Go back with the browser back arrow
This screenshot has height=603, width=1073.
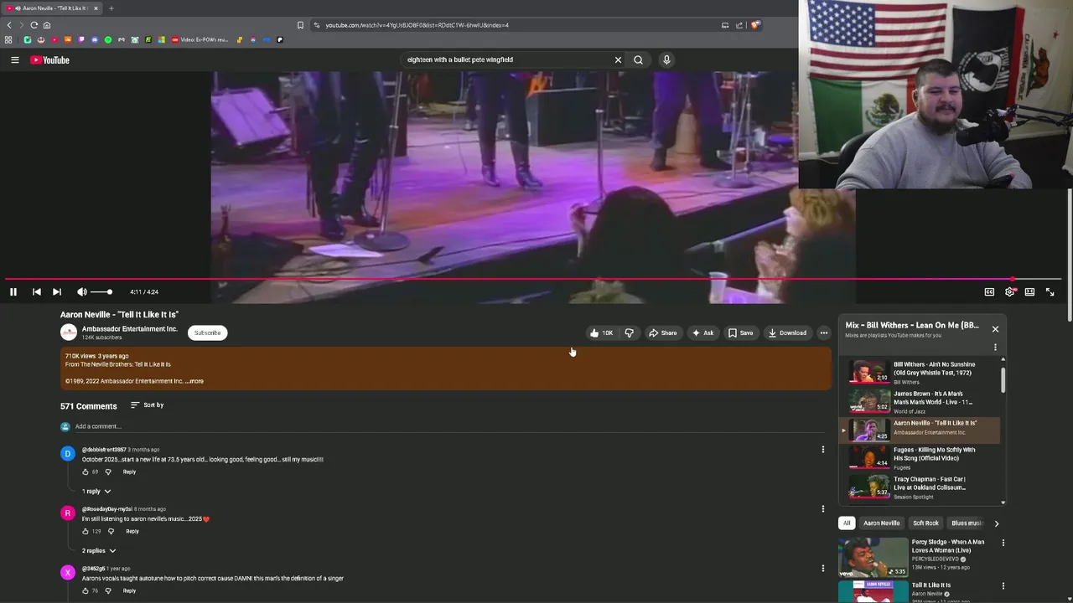click(x=9, y=25)
